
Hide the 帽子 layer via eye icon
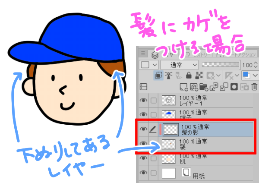click(x=143, y=114)
